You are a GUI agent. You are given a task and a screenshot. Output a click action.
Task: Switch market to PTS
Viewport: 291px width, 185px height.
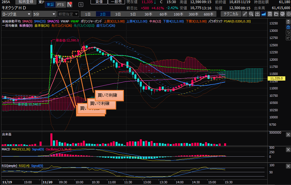coord(60,5)
